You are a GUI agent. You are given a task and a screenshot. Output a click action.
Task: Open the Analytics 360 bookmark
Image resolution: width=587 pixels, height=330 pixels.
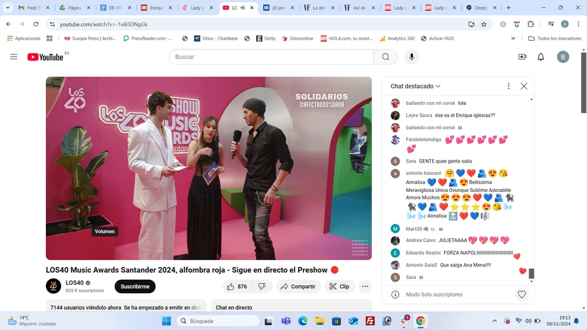[x=397, y=38]
